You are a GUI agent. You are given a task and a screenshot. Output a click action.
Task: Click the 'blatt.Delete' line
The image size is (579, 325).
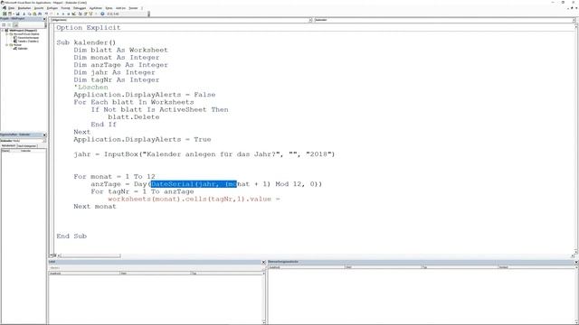[134, 117]
